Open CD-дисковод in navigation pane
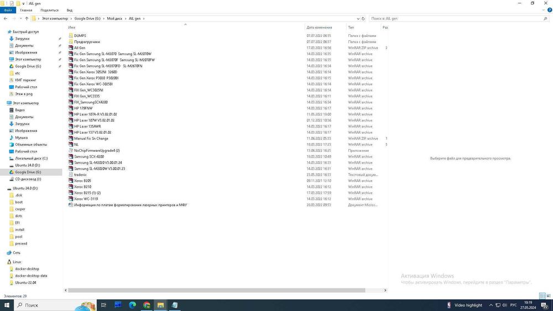The image size is (553, 311). pyautogui.click(x=28, y=180)
